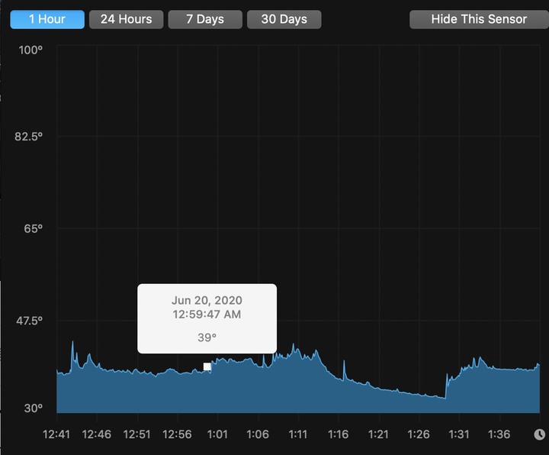Click the 1:01 time label
This screenshot has height=455, width=549.
(x=217, y=434)
